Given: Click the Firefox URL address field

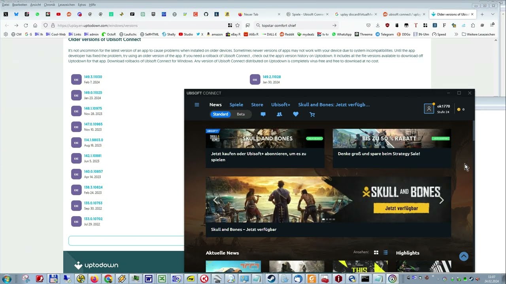Looking at the screenshot, I should pos(142,25).
